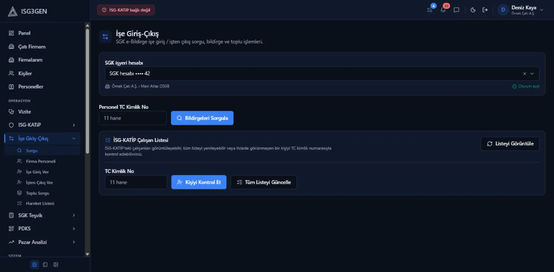Open Deniz Kaya user menu
Viewport: 554px width, 272px height.
[x=520, y=10]
